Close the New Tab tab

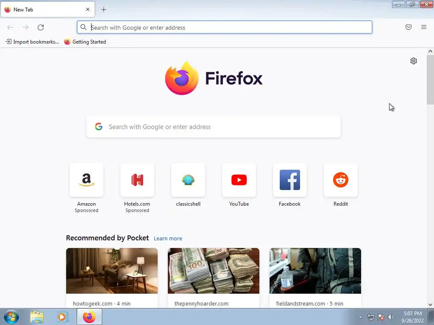point(88,9)
